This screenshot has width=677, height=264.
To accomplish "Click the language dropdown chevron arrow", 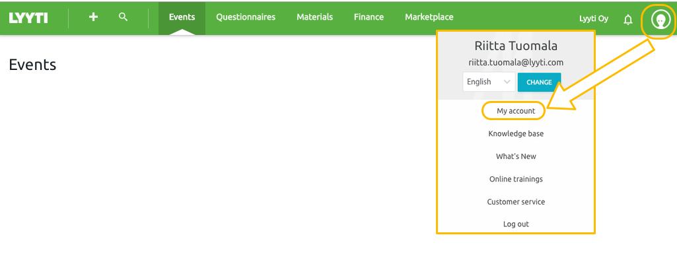I will (x=507, y=82).
